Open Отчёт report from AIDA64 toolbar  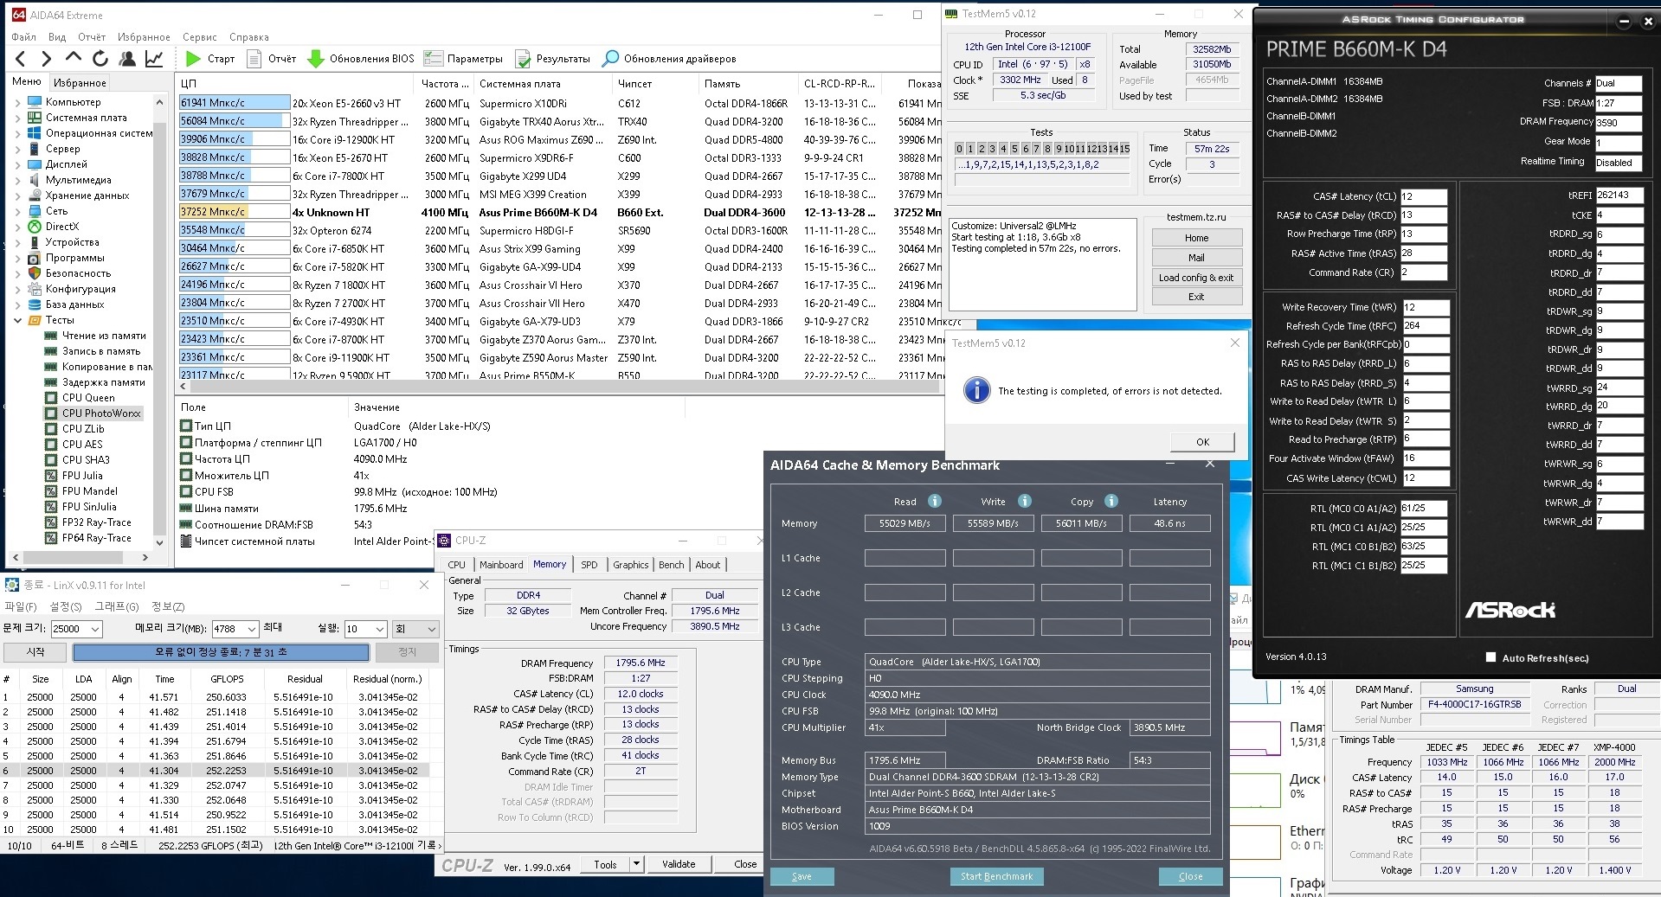(272, 59)
